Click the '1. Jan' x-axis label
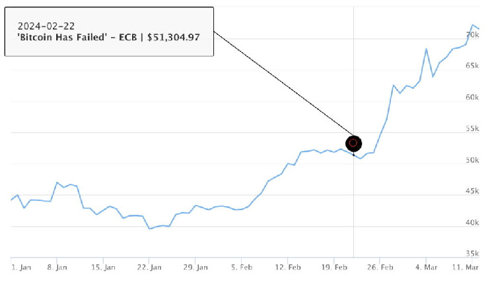Image resolution: width=492 pixels, height=282 pixels. (x=21, y=268)
